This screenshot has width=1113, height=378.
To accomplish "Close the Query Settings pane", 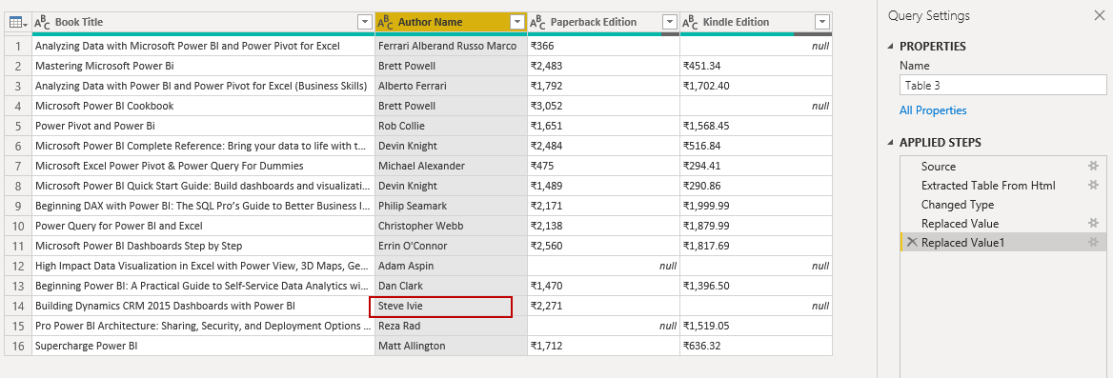I will [1099, 15].
